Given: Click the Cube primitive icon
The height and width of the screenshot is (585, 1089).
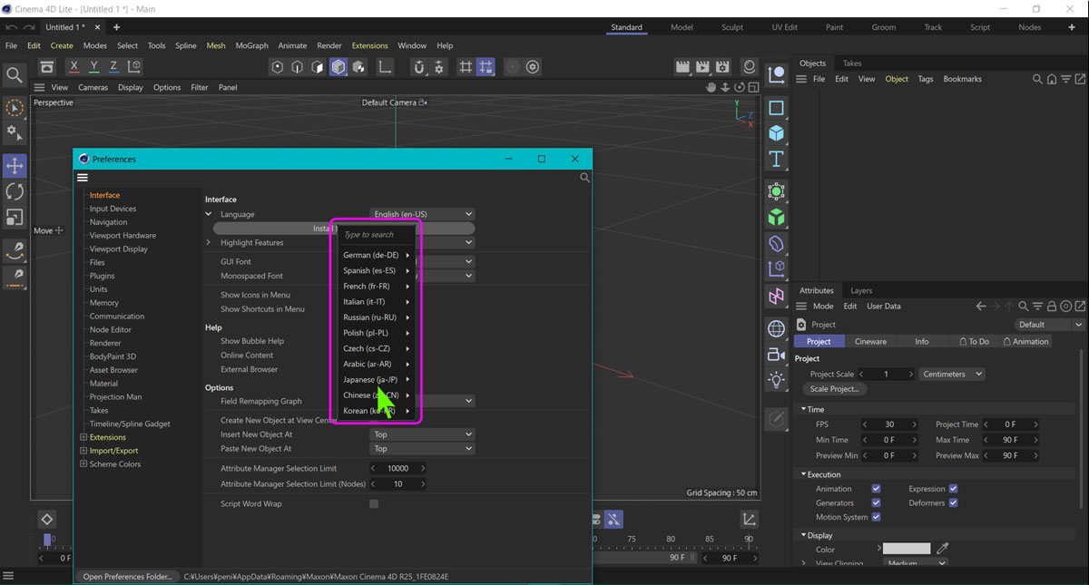Looking at the screenshot, I should coord(776,133).
